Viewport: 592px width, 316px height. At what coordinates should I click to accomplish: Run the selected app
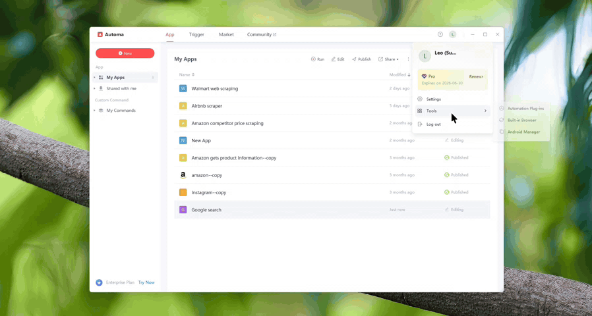point(318,59)
